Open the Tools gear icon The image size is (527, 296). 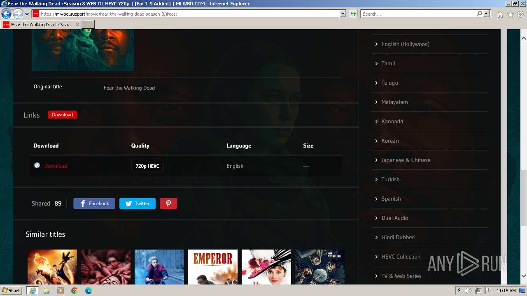click(520, 14)
